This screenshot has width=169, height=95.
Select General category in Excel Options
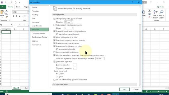(x=35, y=7)
